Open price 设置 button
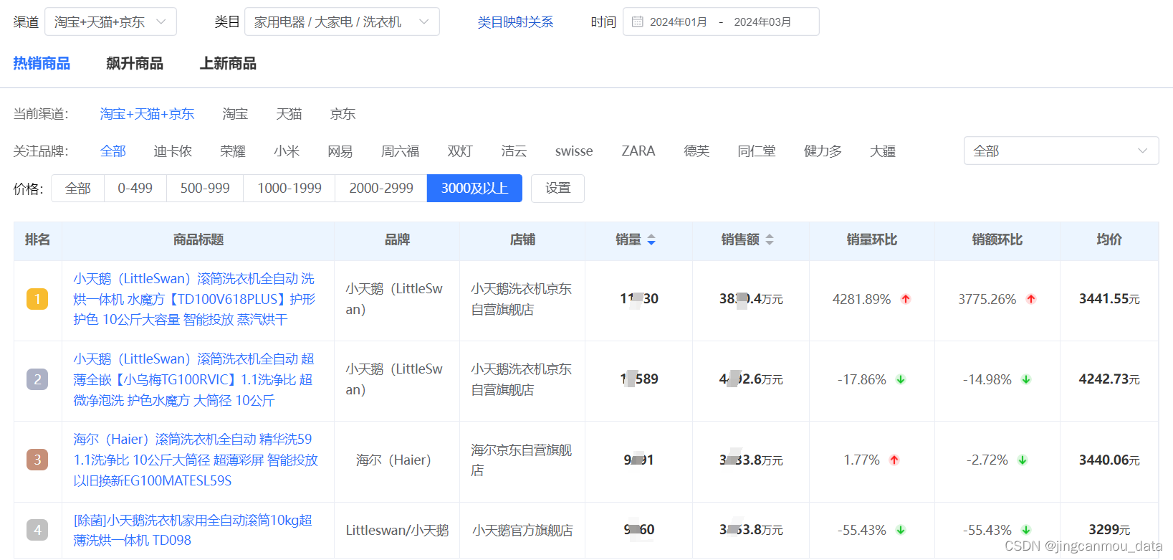The height and width of the screenshot is (560, 1173). 557,189
